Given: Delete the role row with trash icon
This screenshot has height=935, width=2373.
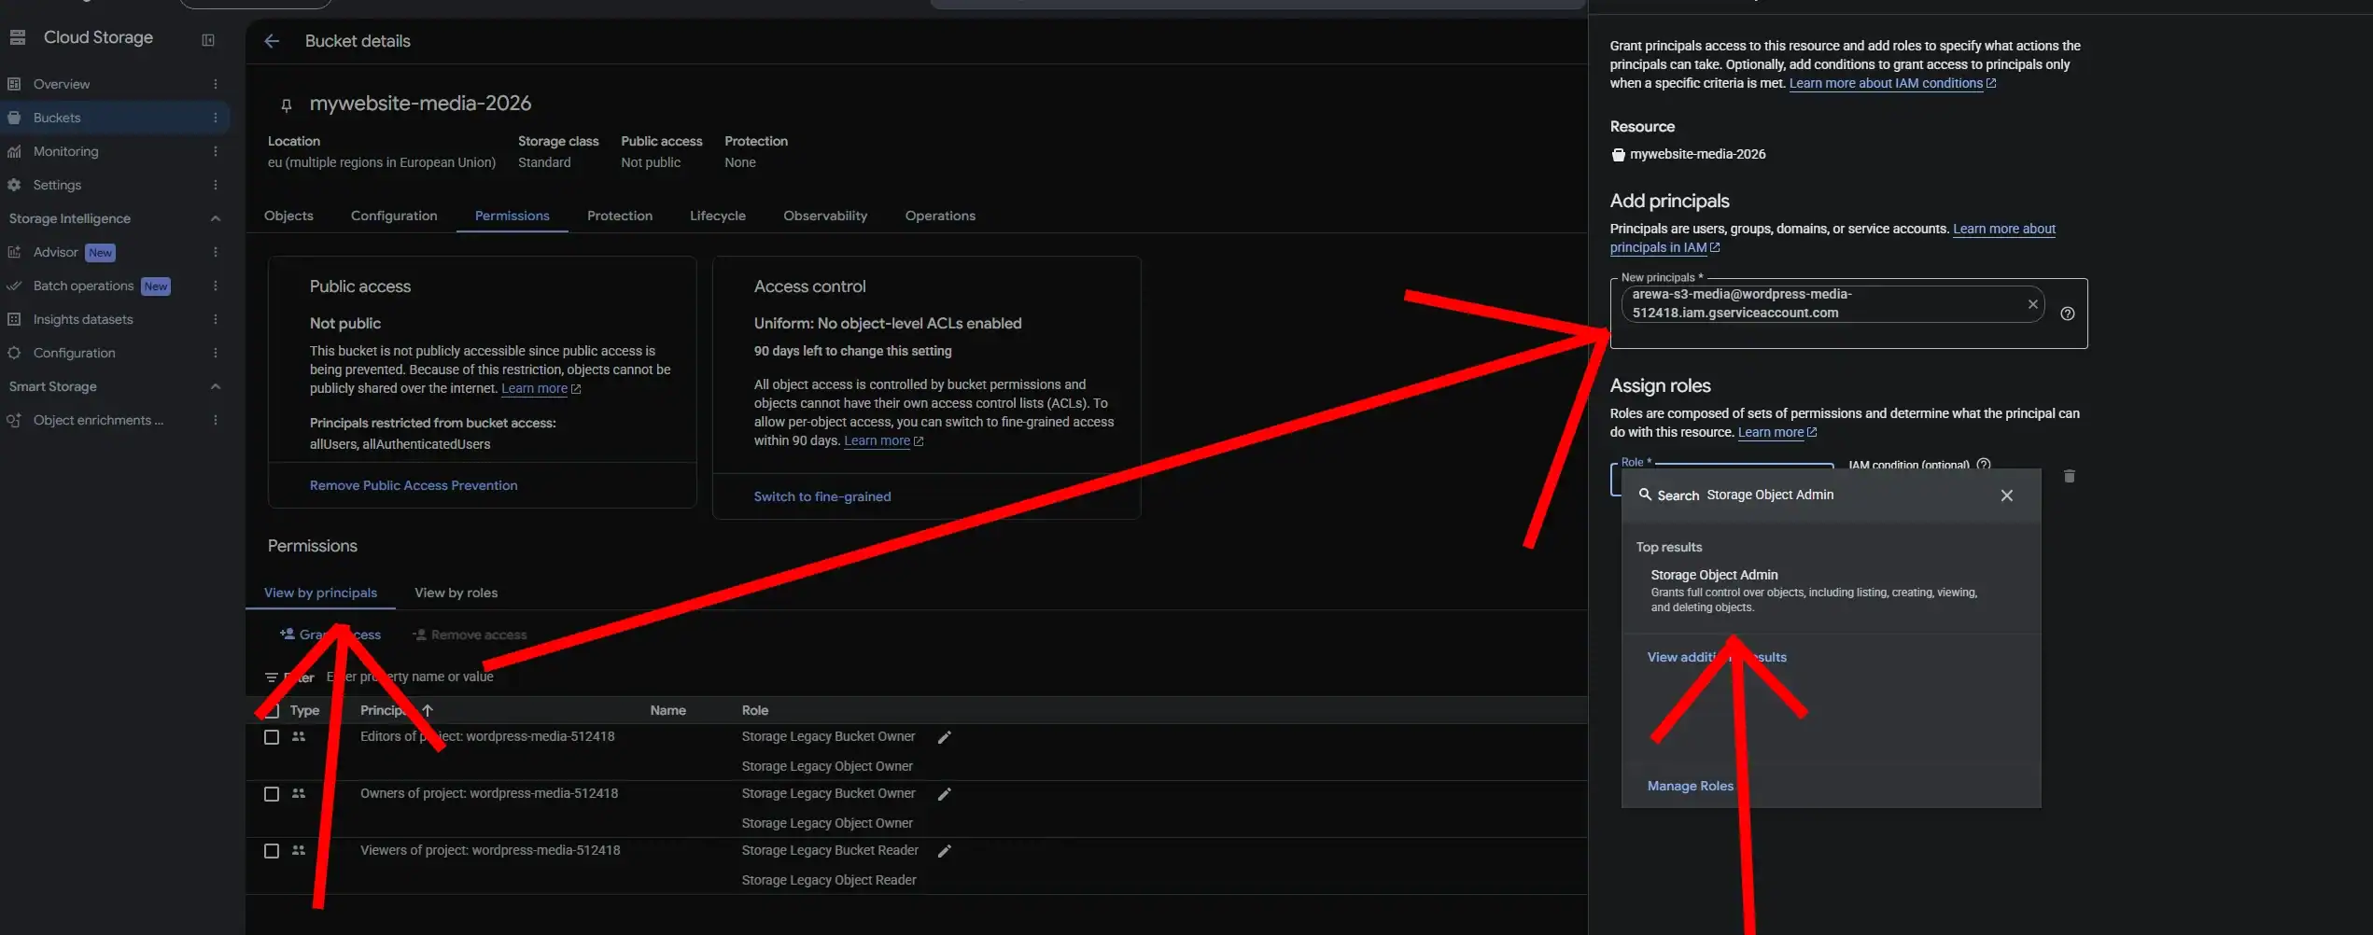Looking at the screenshot, I should pyautogui.click(x=2069, y=476).
